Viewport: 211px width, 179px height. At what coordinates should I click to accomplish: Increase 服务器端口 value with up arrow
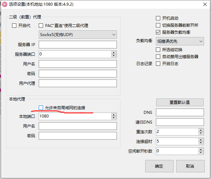click(x=114, y=52)
